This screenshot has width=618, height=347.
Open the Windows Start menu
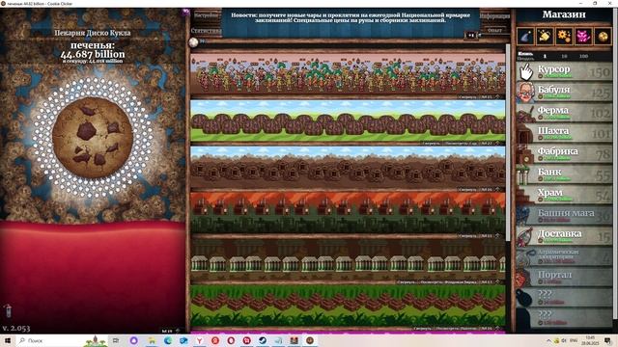click(7, 340)
